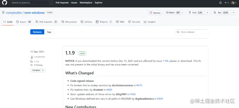Open the 1.1.9 tag link
The height and width of the screenshot is (108, 239).
coord(37,62)
